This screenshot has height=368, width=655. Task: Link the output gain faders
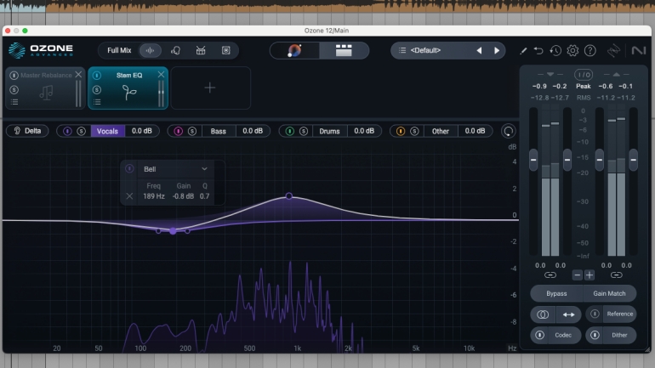coord(616,275)
